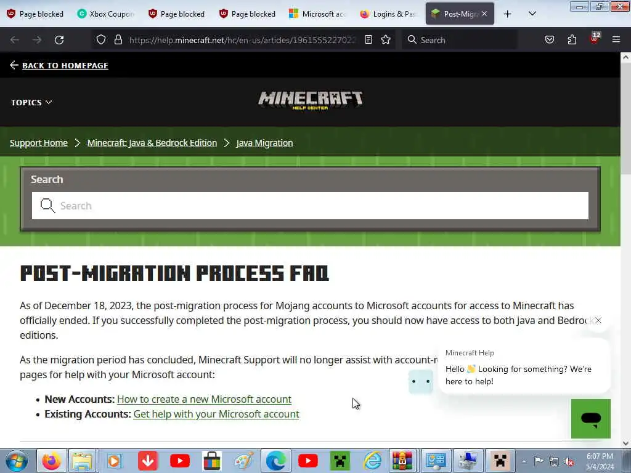Click the muted volume tray icon
This screenshot has width=631, height=473.
pos(569,461)
